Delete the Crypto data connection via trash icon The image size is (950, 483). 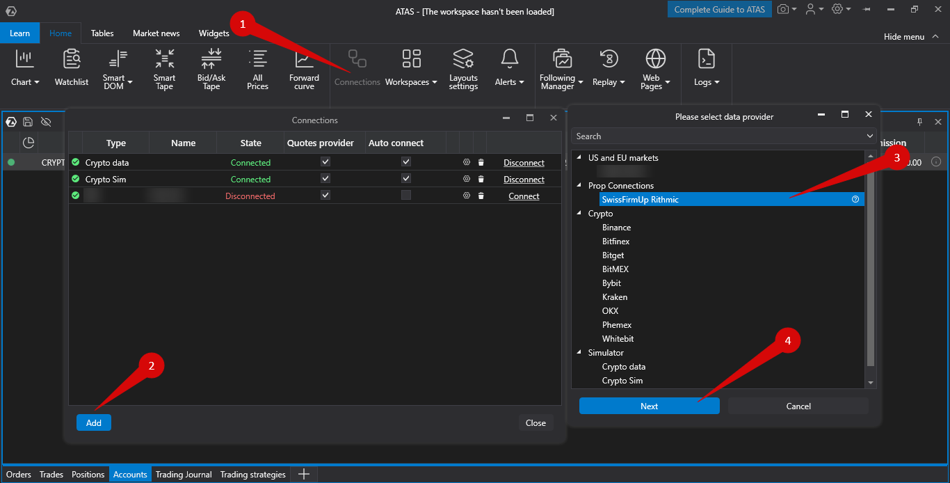point(481,162)
